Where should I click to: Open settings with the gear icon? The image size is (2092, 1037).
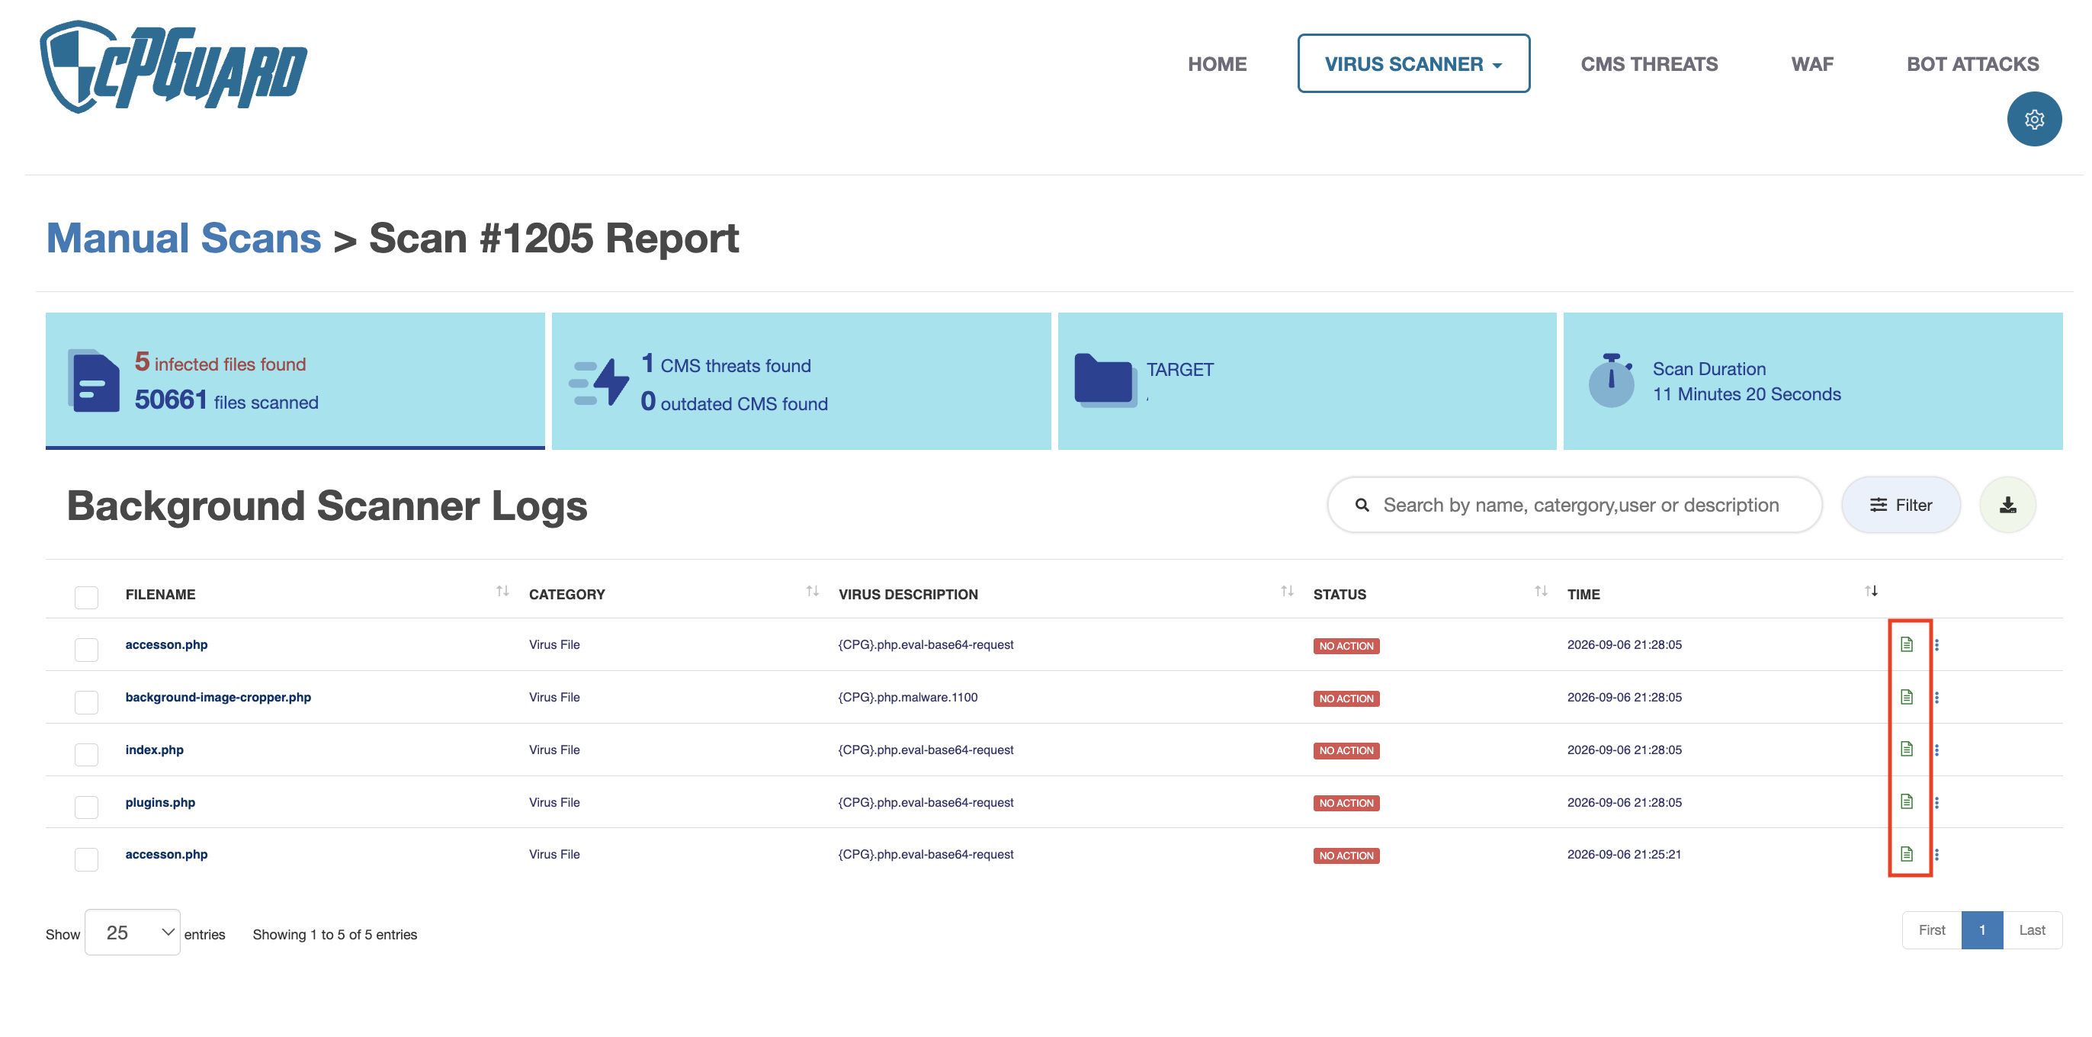pyautogui.click(x=2033, y=120)
